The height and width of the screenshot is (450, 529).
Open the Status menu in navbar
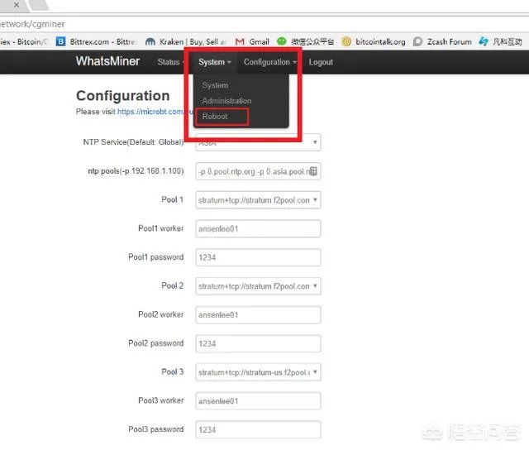tap(171, 62)
